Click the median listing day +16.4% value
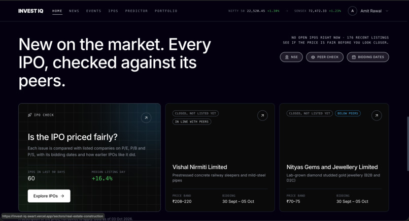 pos(102,178)
